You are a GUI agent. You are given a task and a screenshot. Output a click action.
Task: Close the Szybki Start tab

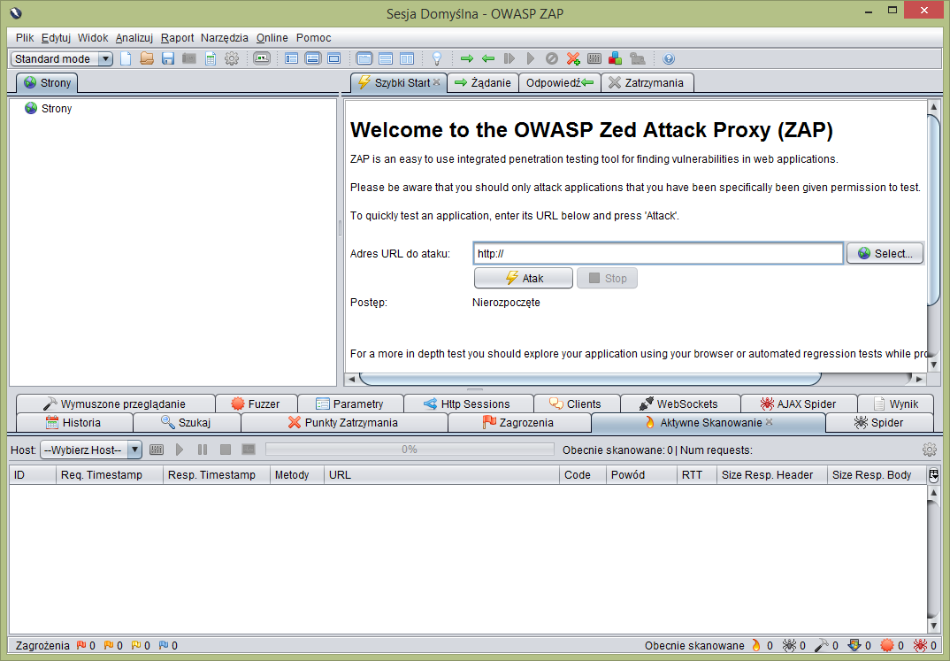(436, 82)
